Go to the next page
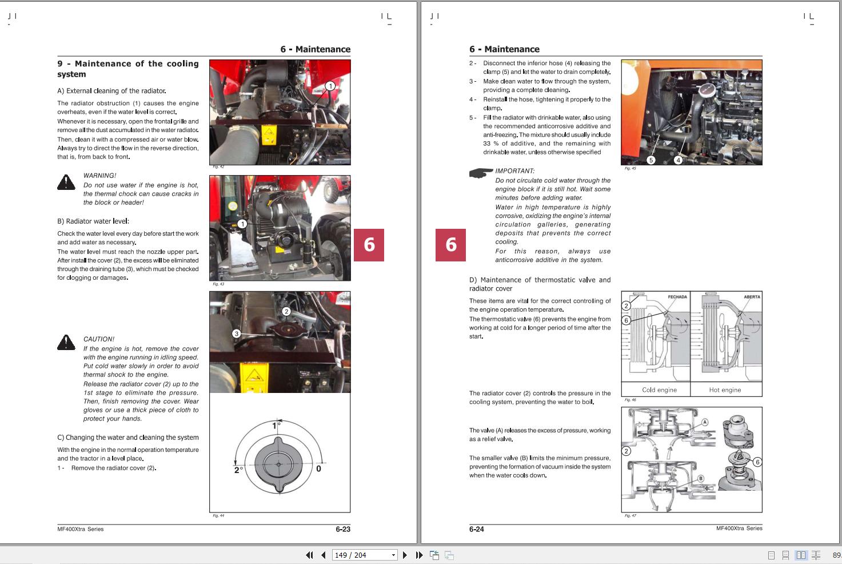842x564 pixels. click(x=405, y=555)
